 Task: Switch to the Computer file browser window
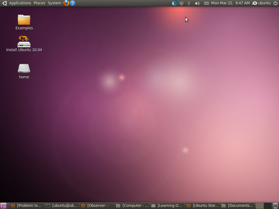click(x=132, y=205)
